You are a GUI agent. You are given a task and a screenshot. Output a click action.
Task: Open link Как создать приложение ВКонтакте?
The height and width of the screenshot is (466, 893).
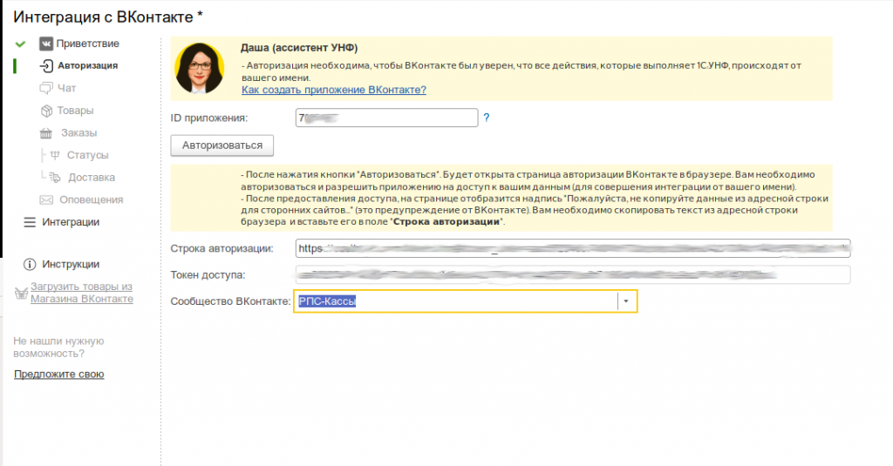pos(334,90)
